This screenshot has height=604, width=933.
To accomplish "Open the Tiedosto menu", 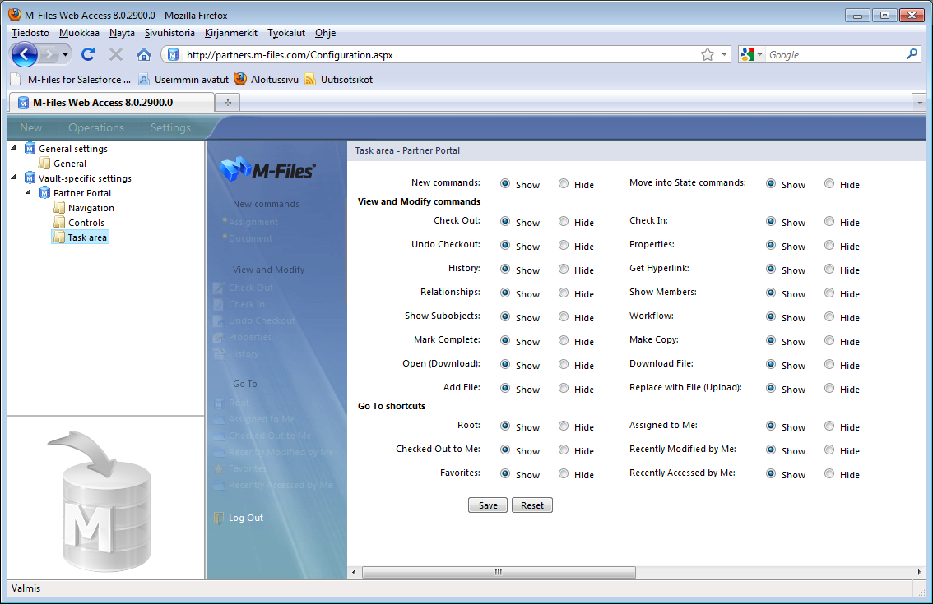I will 30,33.
